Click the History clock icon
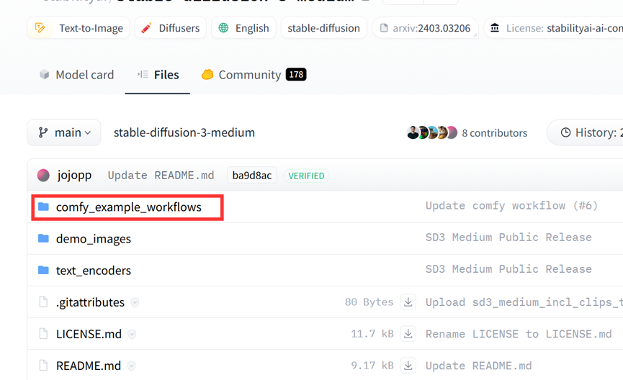 pyautogui.click(x=565, y=132)
